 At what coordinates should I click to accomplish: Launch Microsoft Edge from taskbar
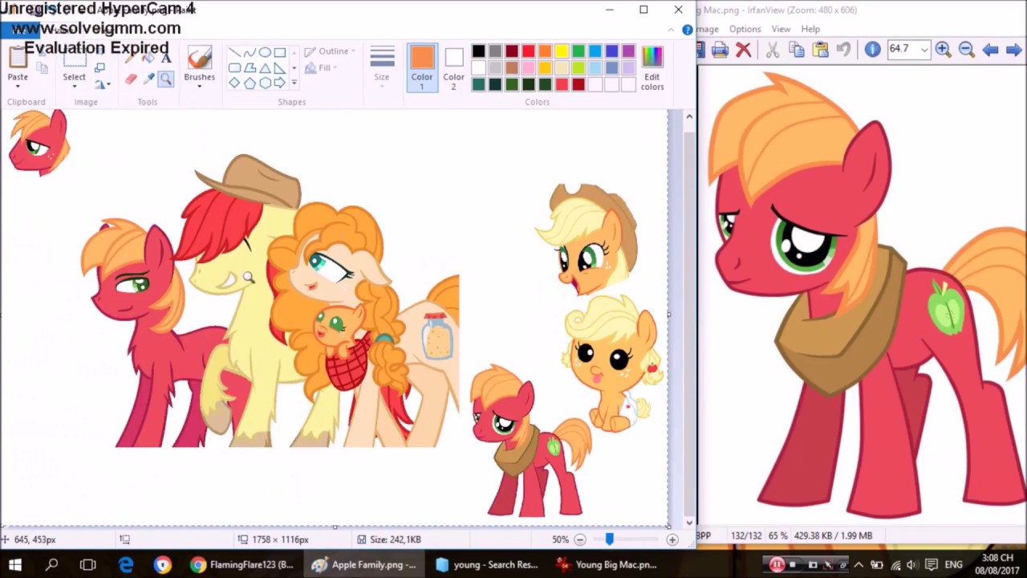click(x=126, y=564)
